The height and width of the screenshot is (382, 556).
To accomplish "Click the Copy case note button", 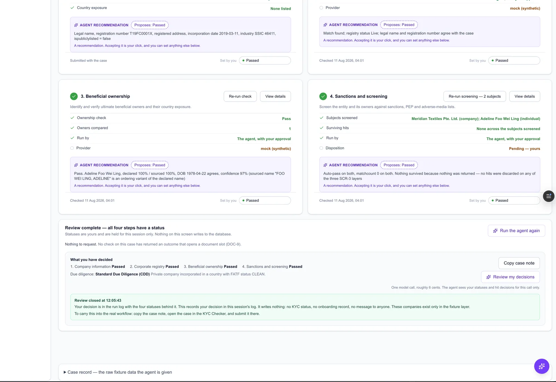I will pos(519,263).
